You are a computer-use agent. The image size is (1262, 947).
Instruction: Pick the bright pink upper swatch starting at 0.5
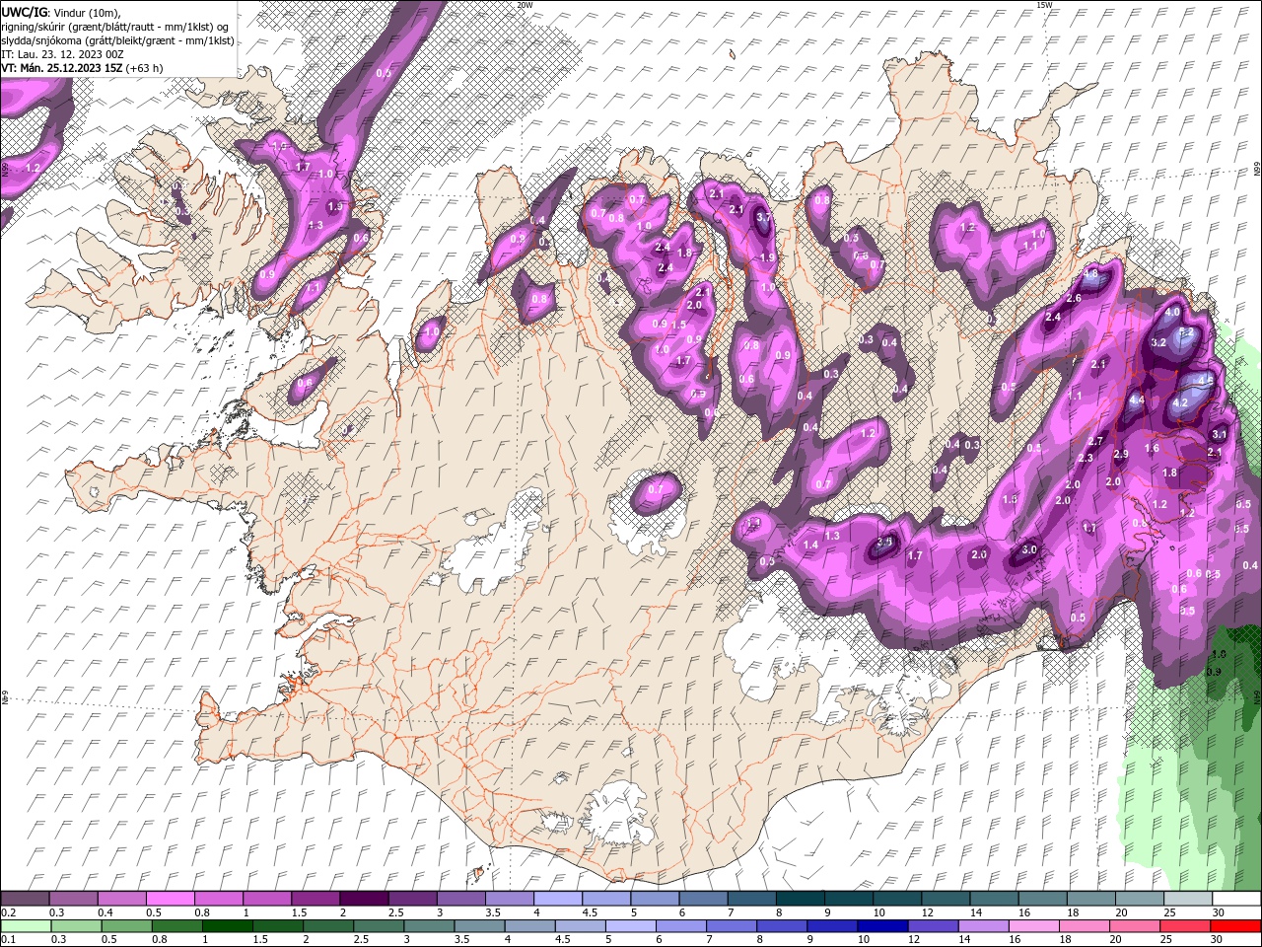tap(170, 899)
